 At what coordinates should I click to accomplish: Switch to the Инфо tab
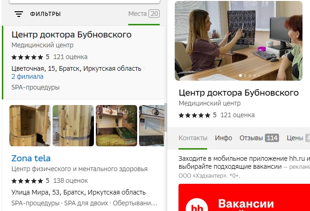point(224,138)
